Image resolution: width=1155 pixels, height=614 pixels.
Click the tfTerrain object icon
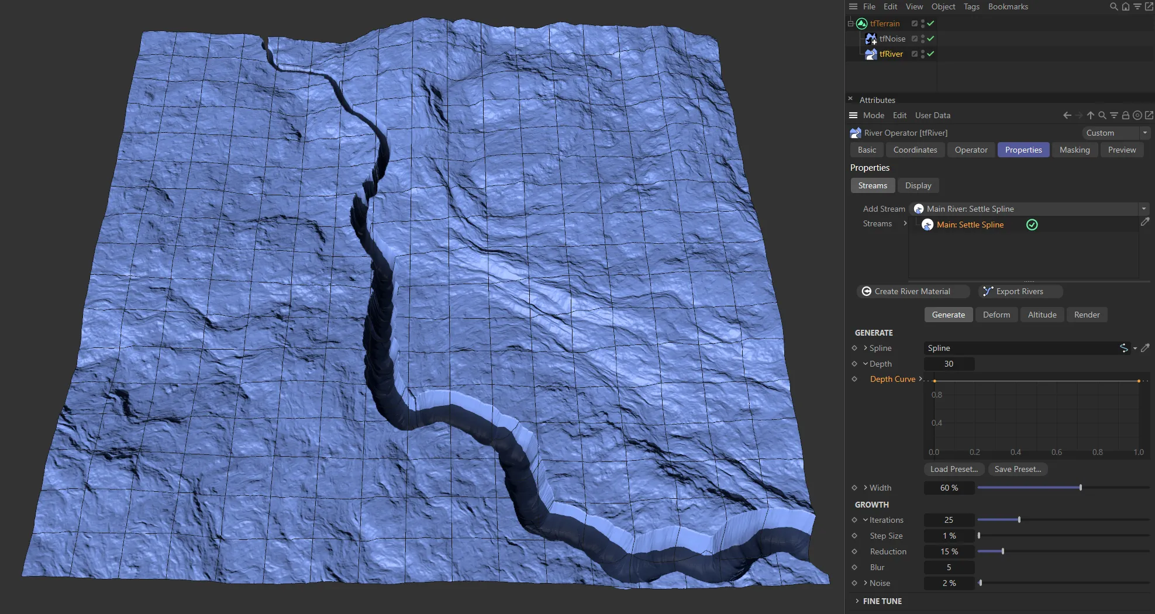point(862,23)
